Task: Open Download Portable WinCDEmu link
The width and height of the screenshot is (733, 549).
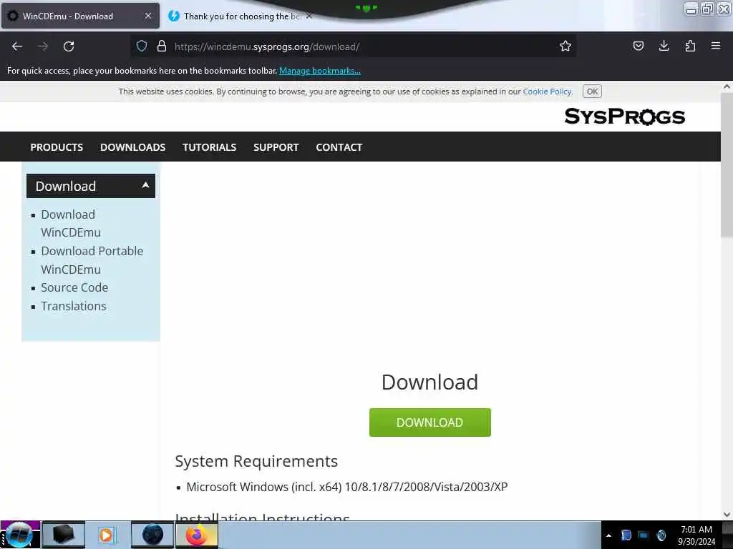Action: (x=92, y=260)
